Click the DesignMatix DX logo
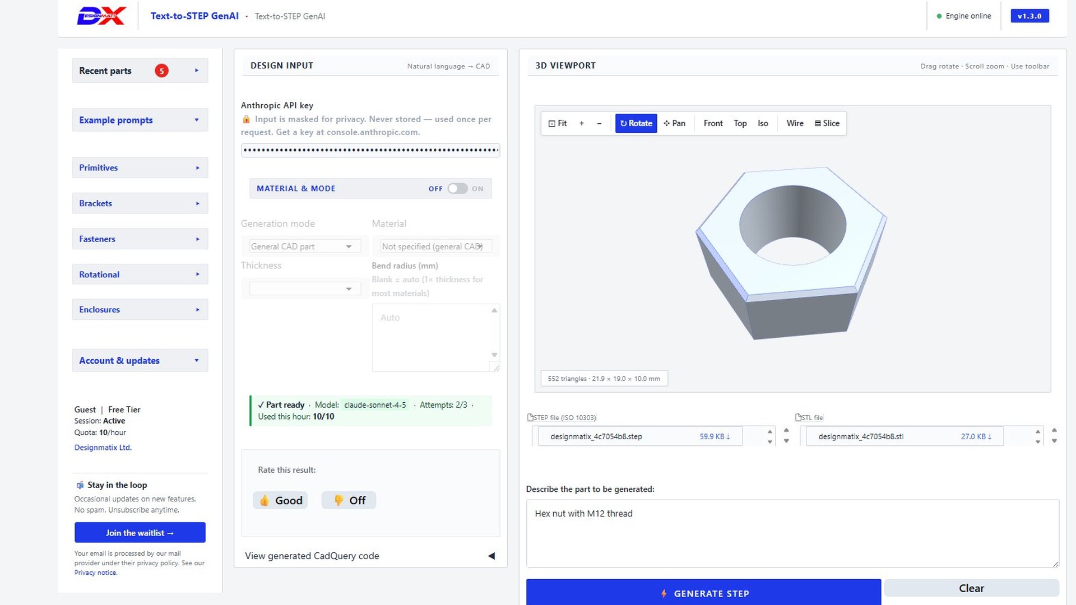Viewport: 1076px width, 605px height. pos(101,16)
